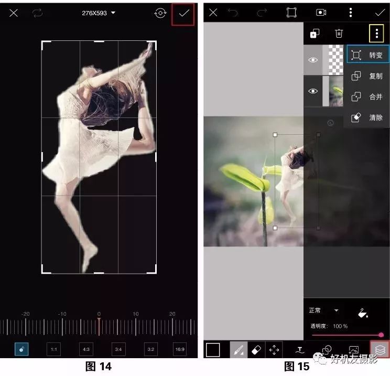
Task: Tap the flip/swap arrows icon in crop screen
Action: click(x=37, y=13)
